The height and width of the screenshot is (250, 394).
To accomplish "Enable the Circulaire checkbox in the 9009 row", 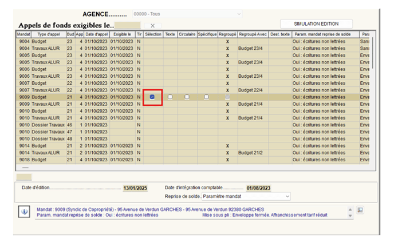I will coord(187,97).
